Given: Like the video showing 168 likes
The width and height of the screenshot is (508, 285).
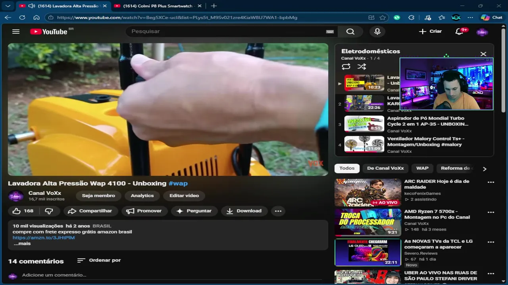Looking at the screenshot, I should click(23, 211).
